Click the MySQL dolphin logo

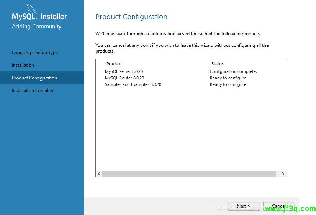point(31,10)
